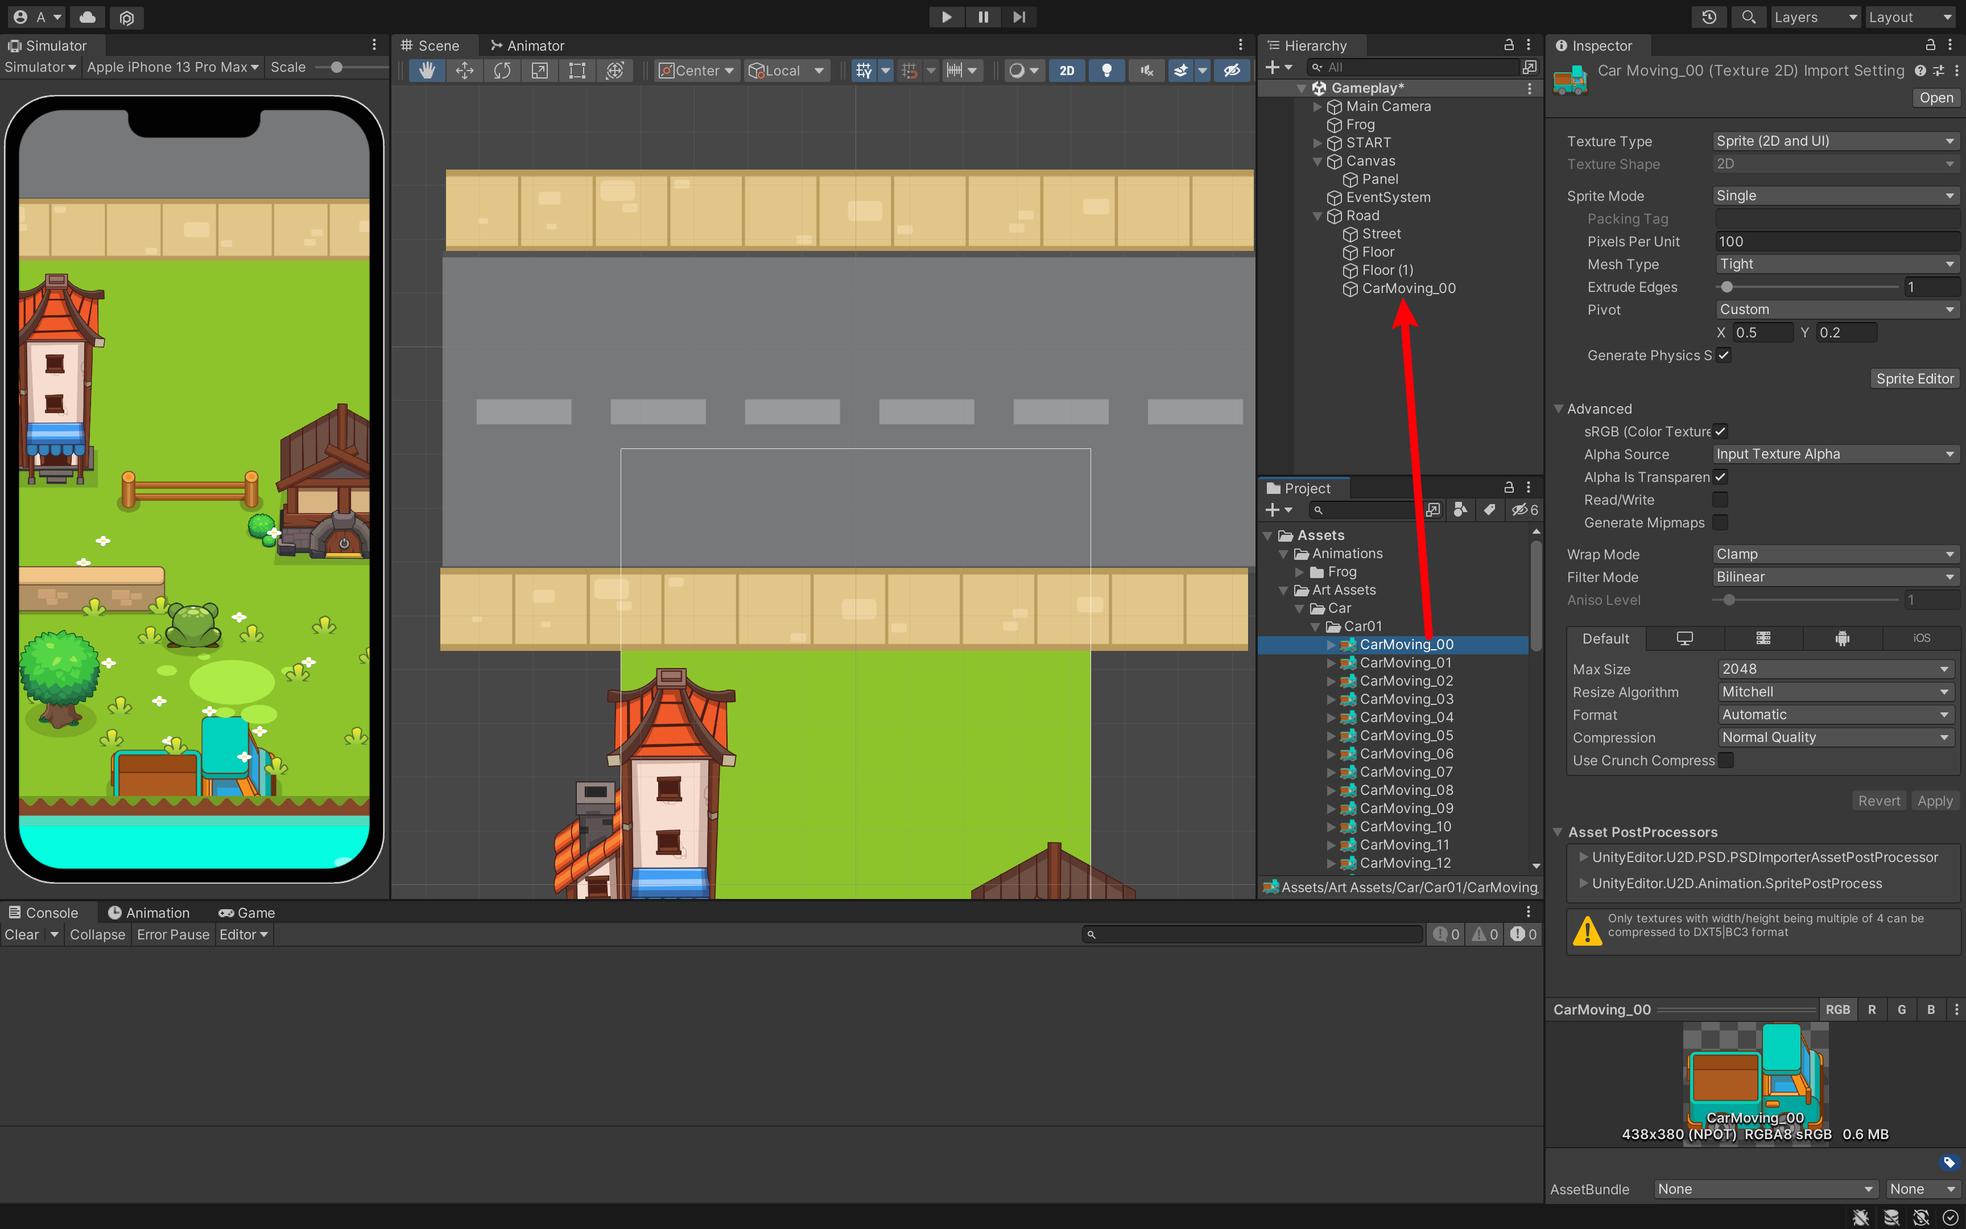This screenshot has height=1229, width=1966.
Task: Switch to the Animation tab
Action: [148, 913]
